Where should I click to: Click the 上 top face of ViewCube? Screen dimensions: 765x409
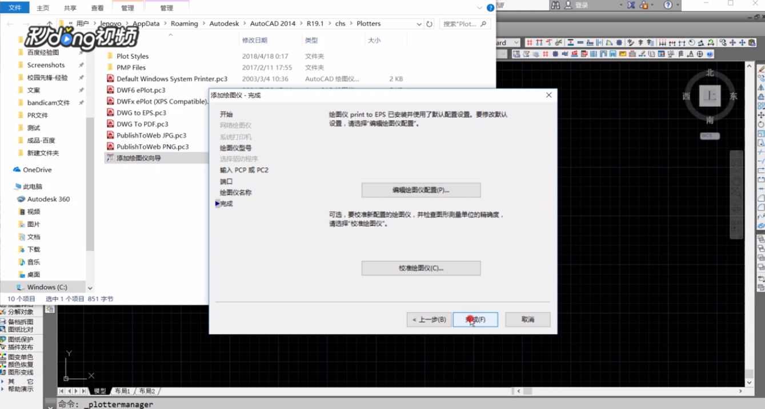(710, 96)
